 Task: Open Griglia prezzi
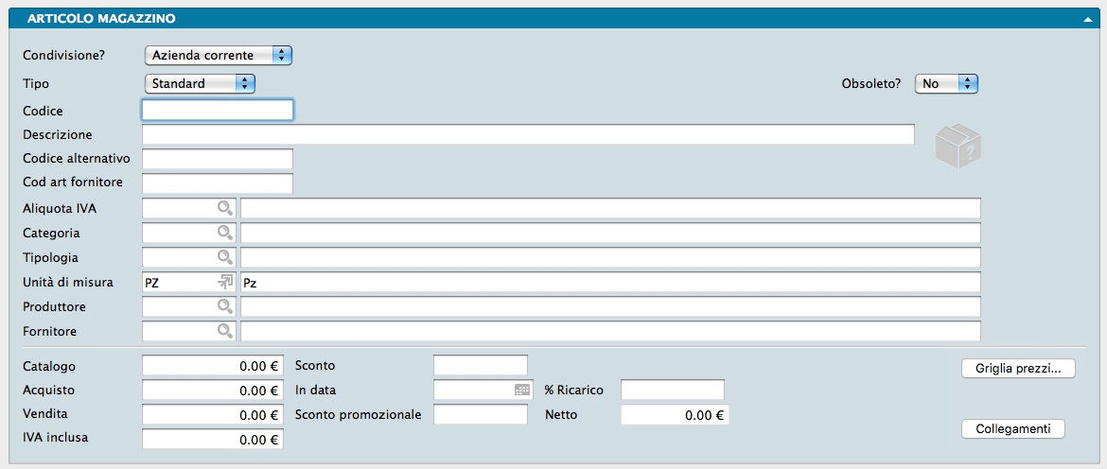[1018, 369]
